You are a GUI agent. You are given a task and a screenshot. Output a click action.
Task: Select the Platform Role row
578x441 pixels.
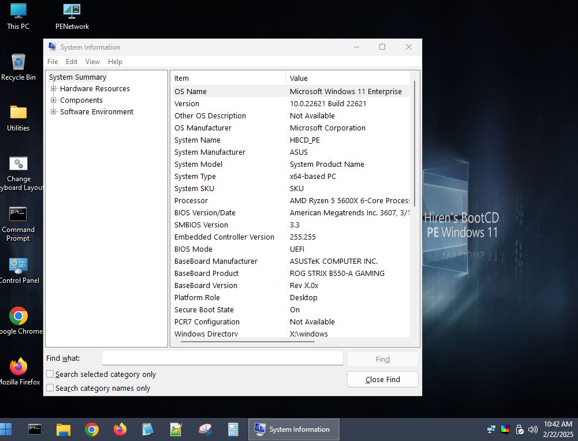click(291, 297)
